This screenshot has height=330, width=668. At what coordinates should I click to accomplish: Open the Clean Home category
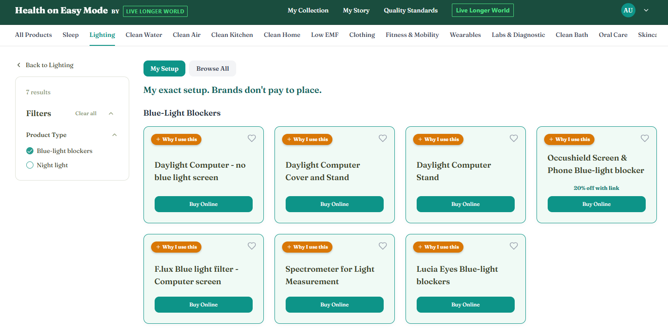click(x=282, y=35)
